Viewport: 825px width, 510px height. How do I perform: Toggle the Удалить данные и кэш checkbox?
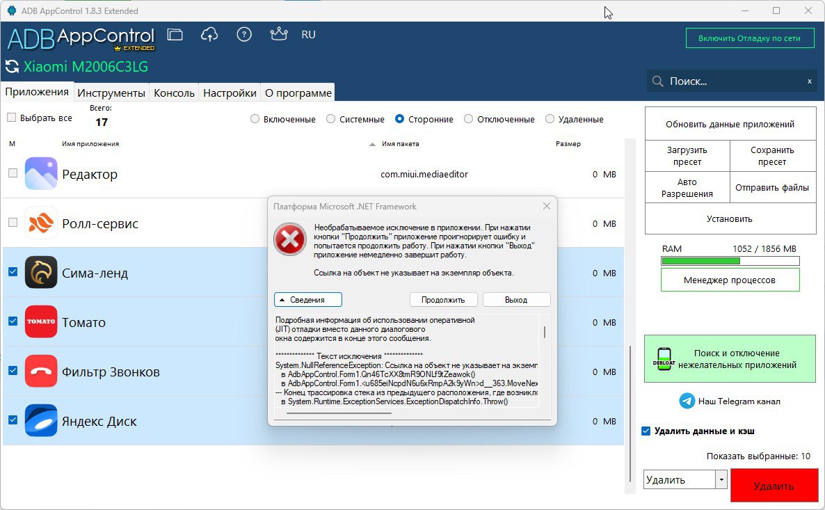point(646,431)
